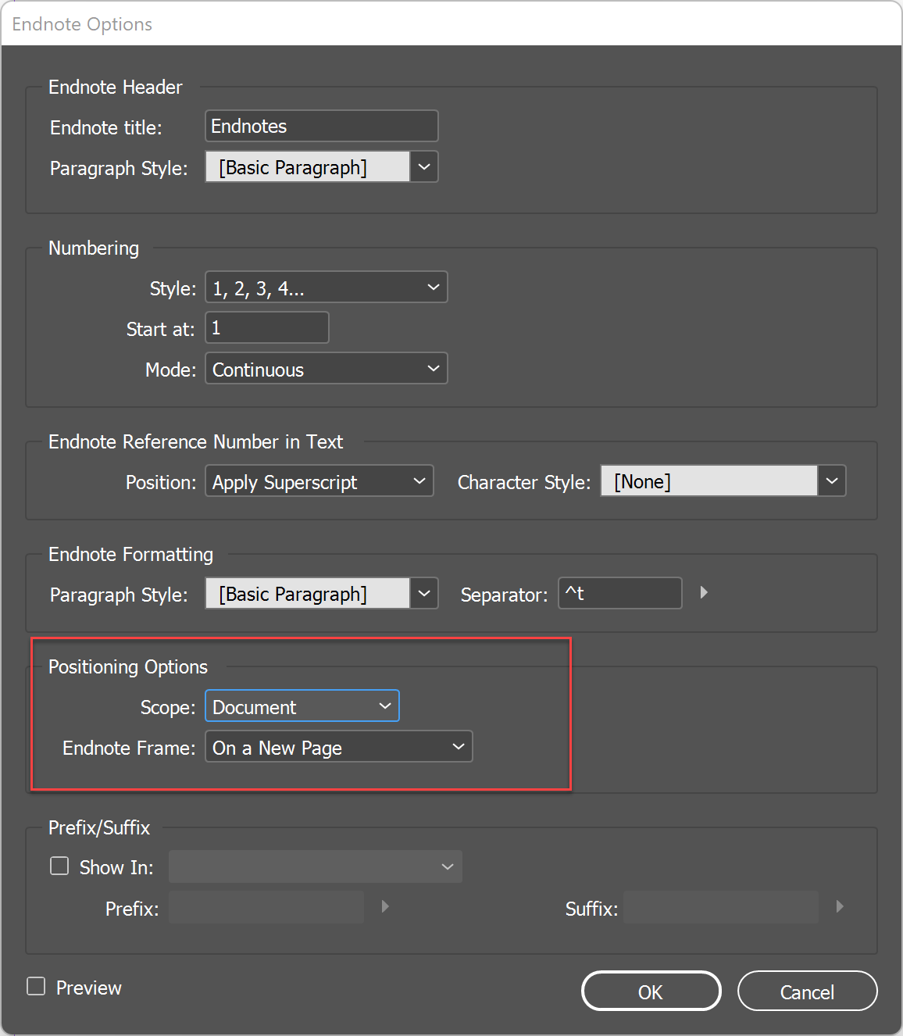The height and width of the screenshot is (1036, 903).
Task: Open the Prefix insert-character arrow
Action: point(384,906)
